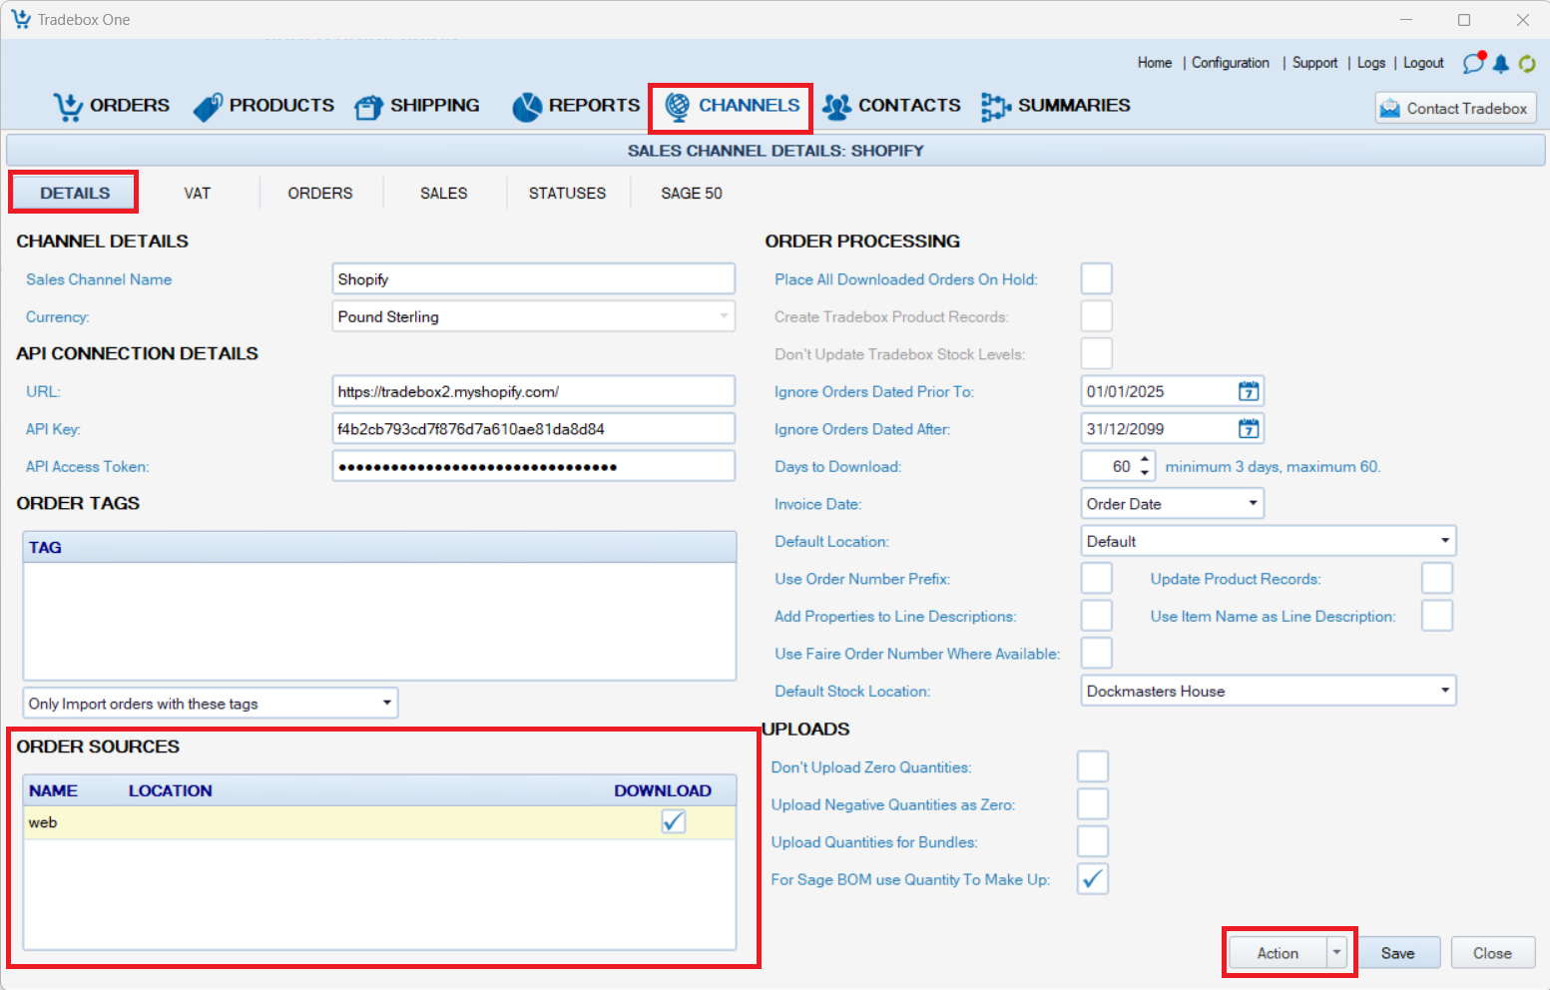Expand the Only Import orders tags dropdown

pos(386,704)
